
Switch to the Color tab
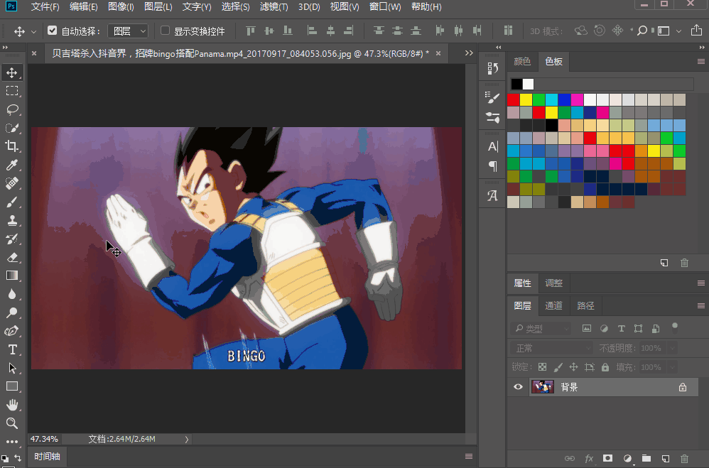[x=522, y=62]
